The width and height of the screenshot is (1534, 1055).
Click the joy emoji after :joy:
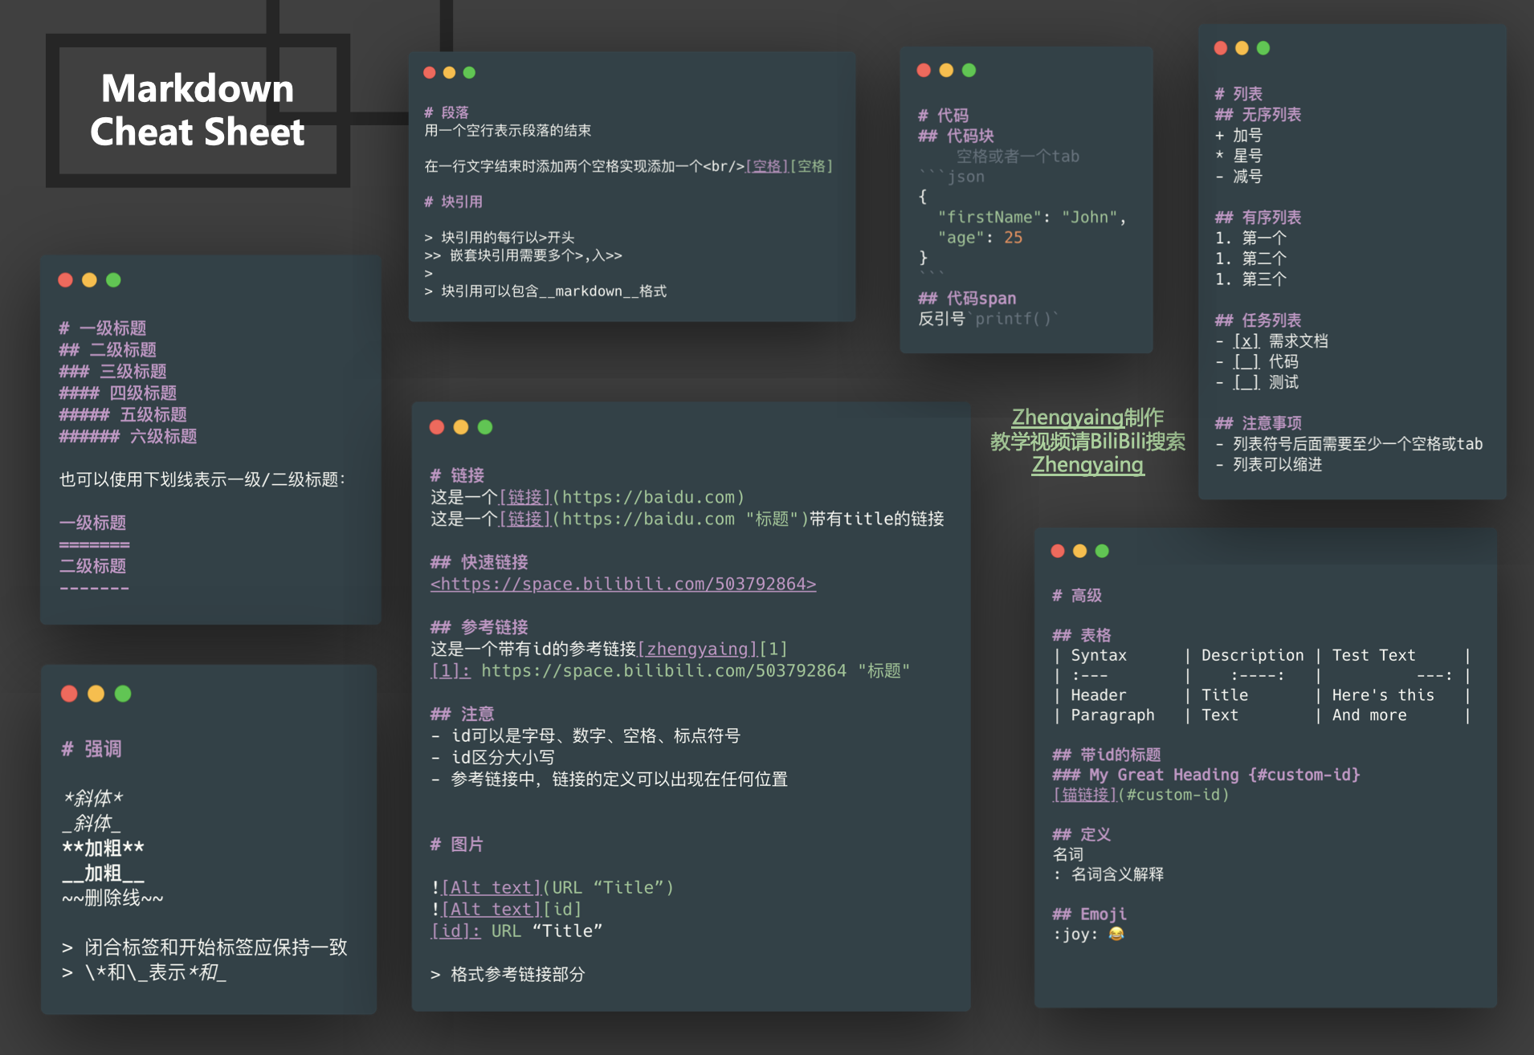(1116, 934)
